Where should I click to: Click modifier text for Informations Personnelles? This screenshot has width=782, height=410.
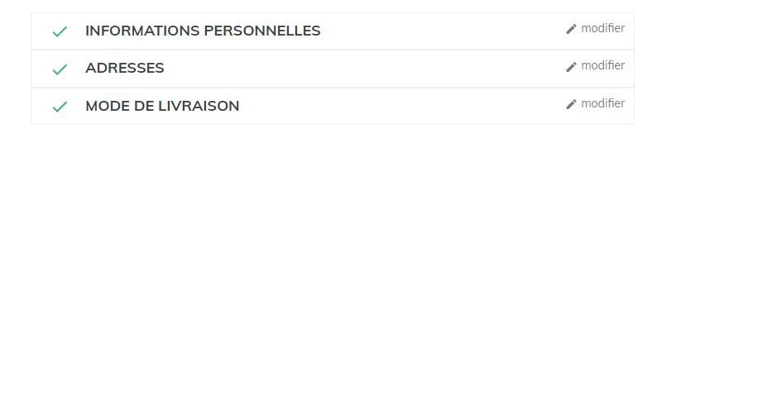point(602,28)
